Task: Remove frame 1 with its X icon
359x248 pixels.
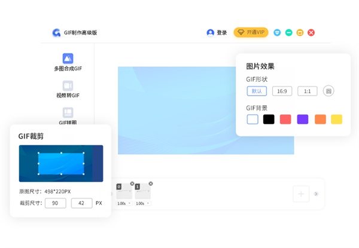Action: pos(151,183)
